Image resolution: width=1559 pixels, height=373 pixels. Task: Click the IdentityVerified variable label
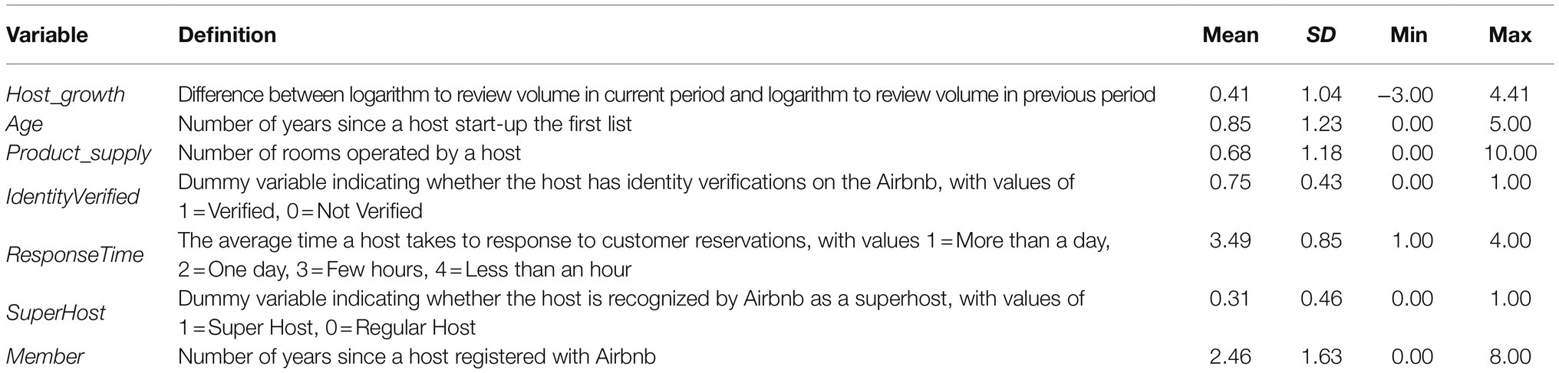(x=73, y=197)
